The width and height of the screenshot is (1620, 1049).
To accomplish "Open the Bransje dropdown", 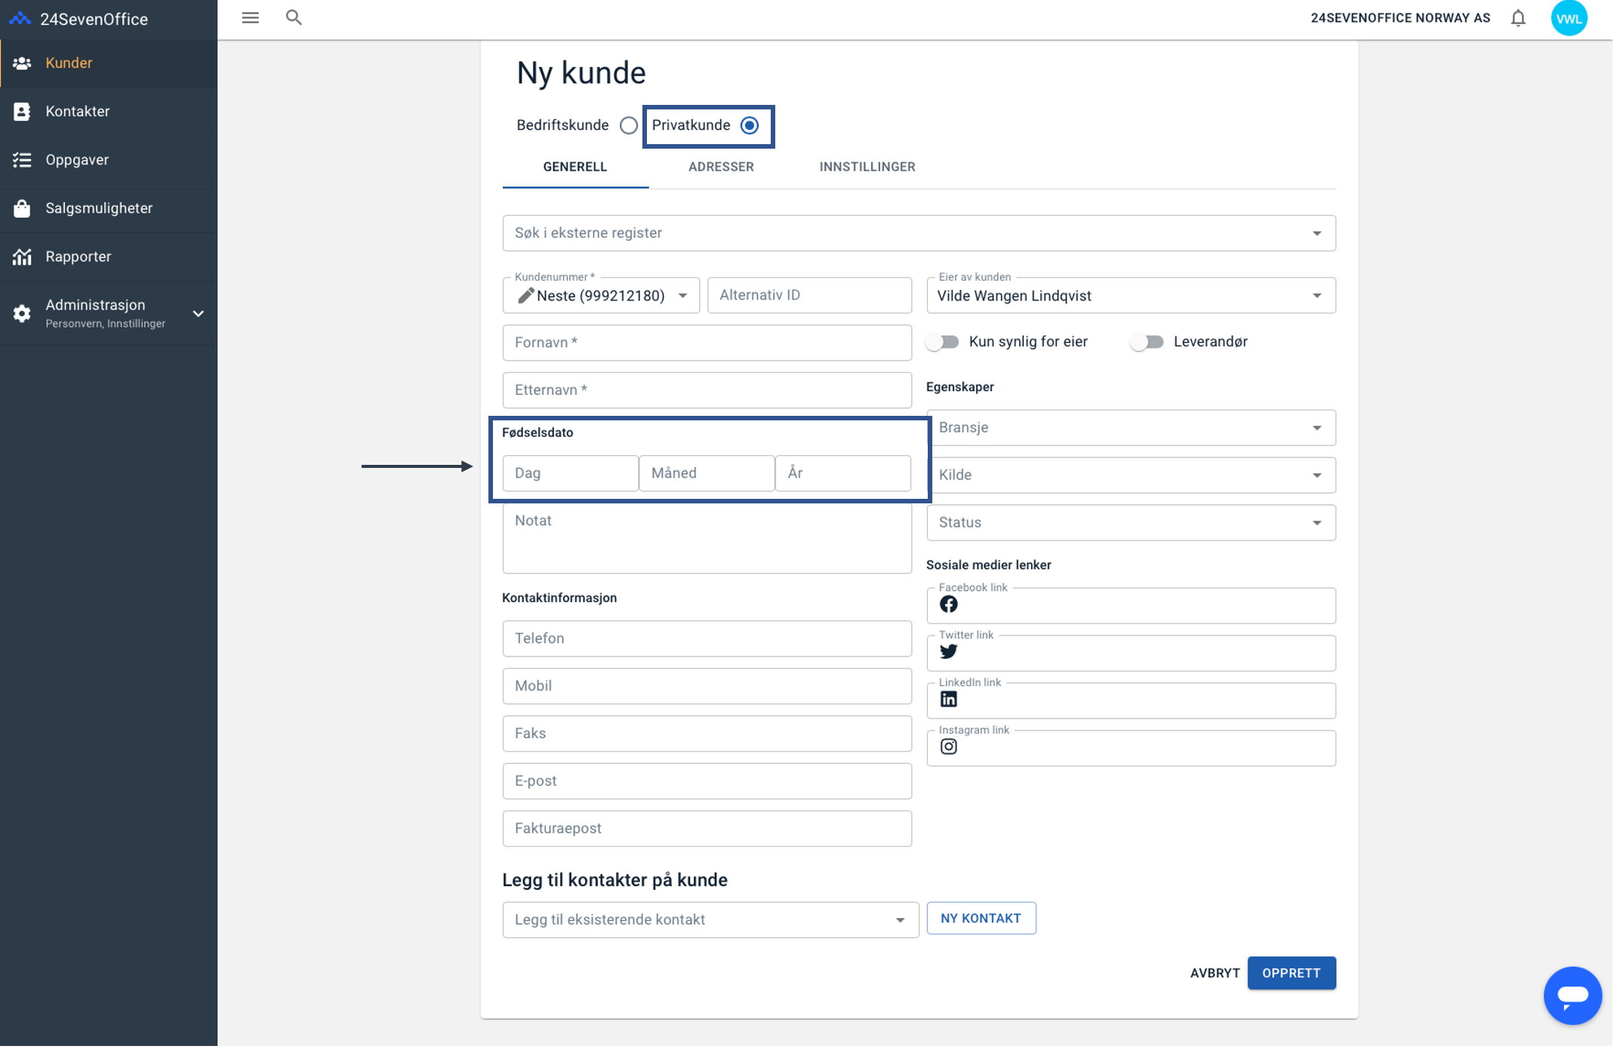I will (x=1130, y=428).
